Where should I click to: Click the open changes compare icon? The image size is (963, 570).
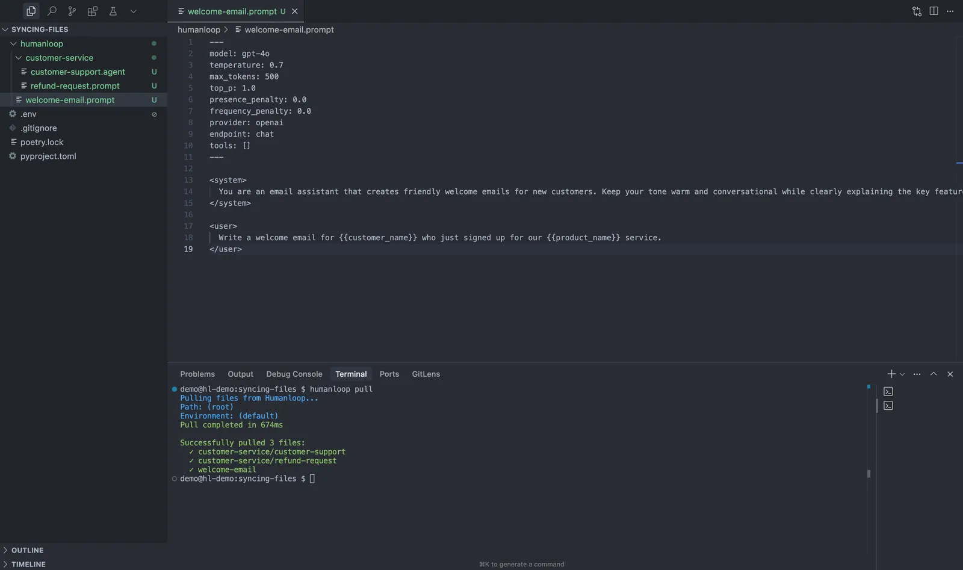917,11
